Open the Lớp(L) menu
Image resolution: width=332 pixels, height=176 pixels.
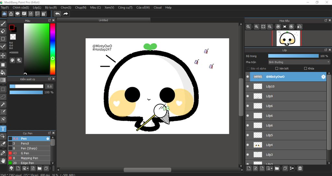point(37,7)
